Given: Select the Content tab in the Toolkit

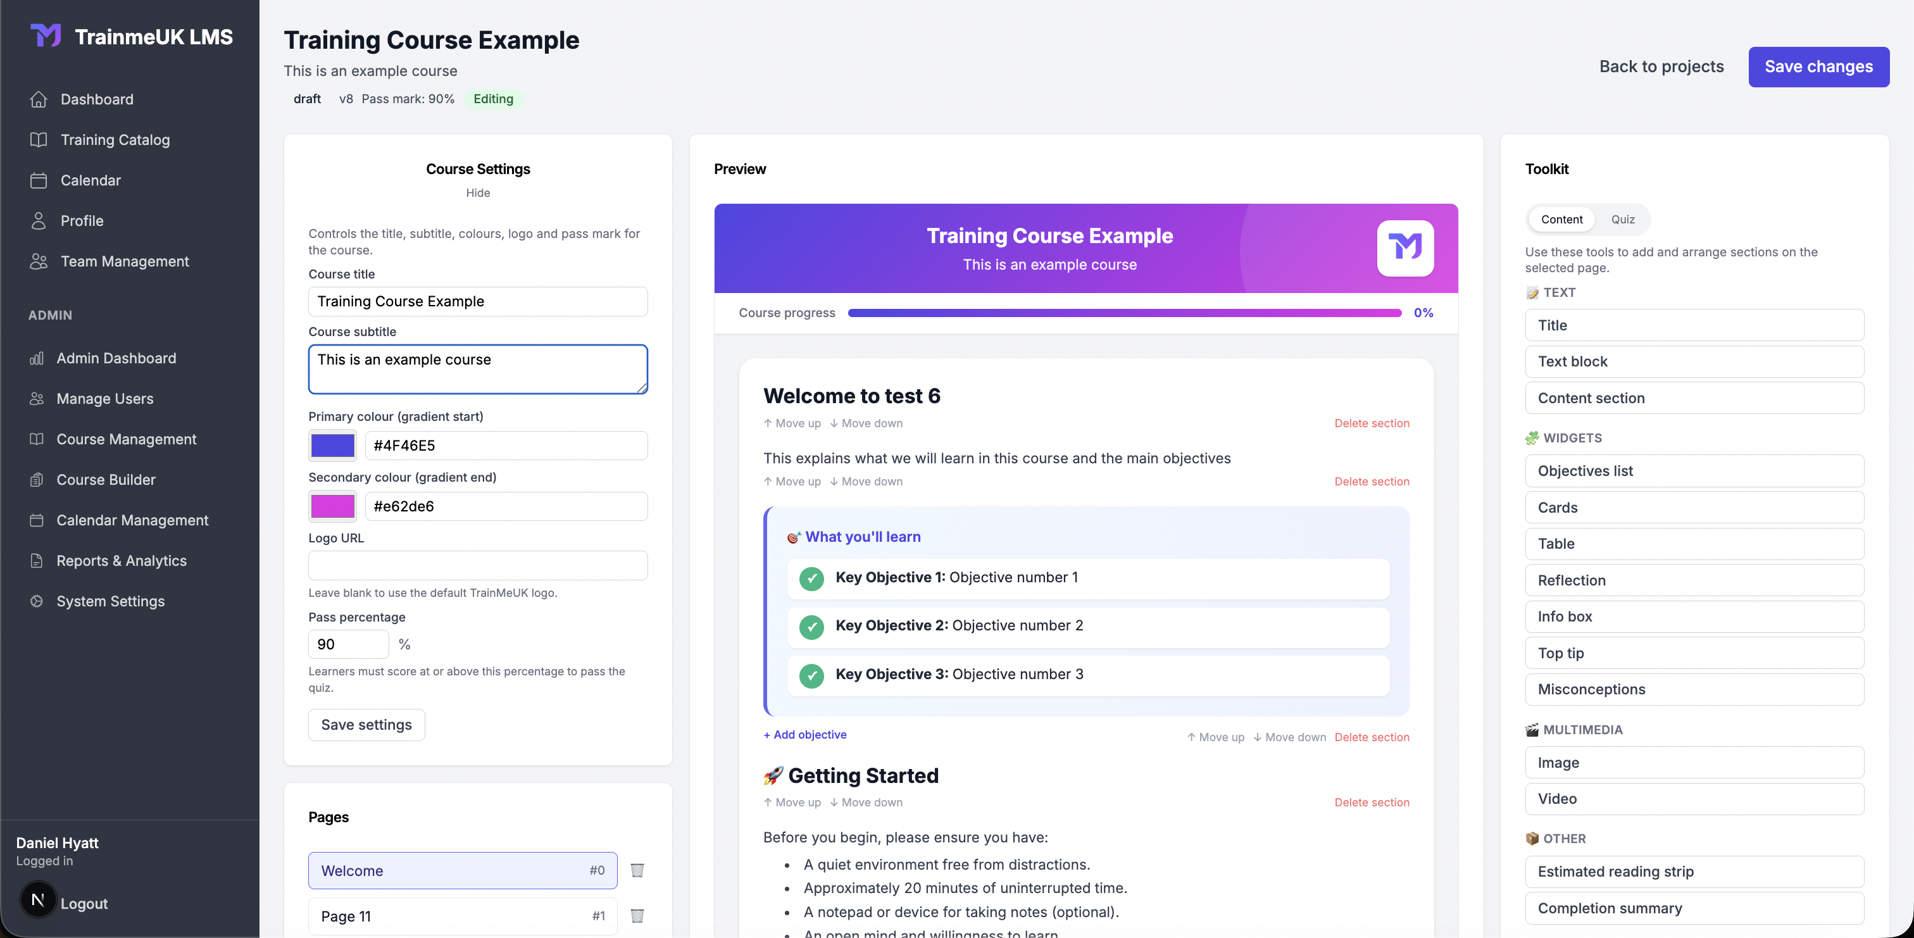Looking at the screenshot, I should click(1561, 219).
